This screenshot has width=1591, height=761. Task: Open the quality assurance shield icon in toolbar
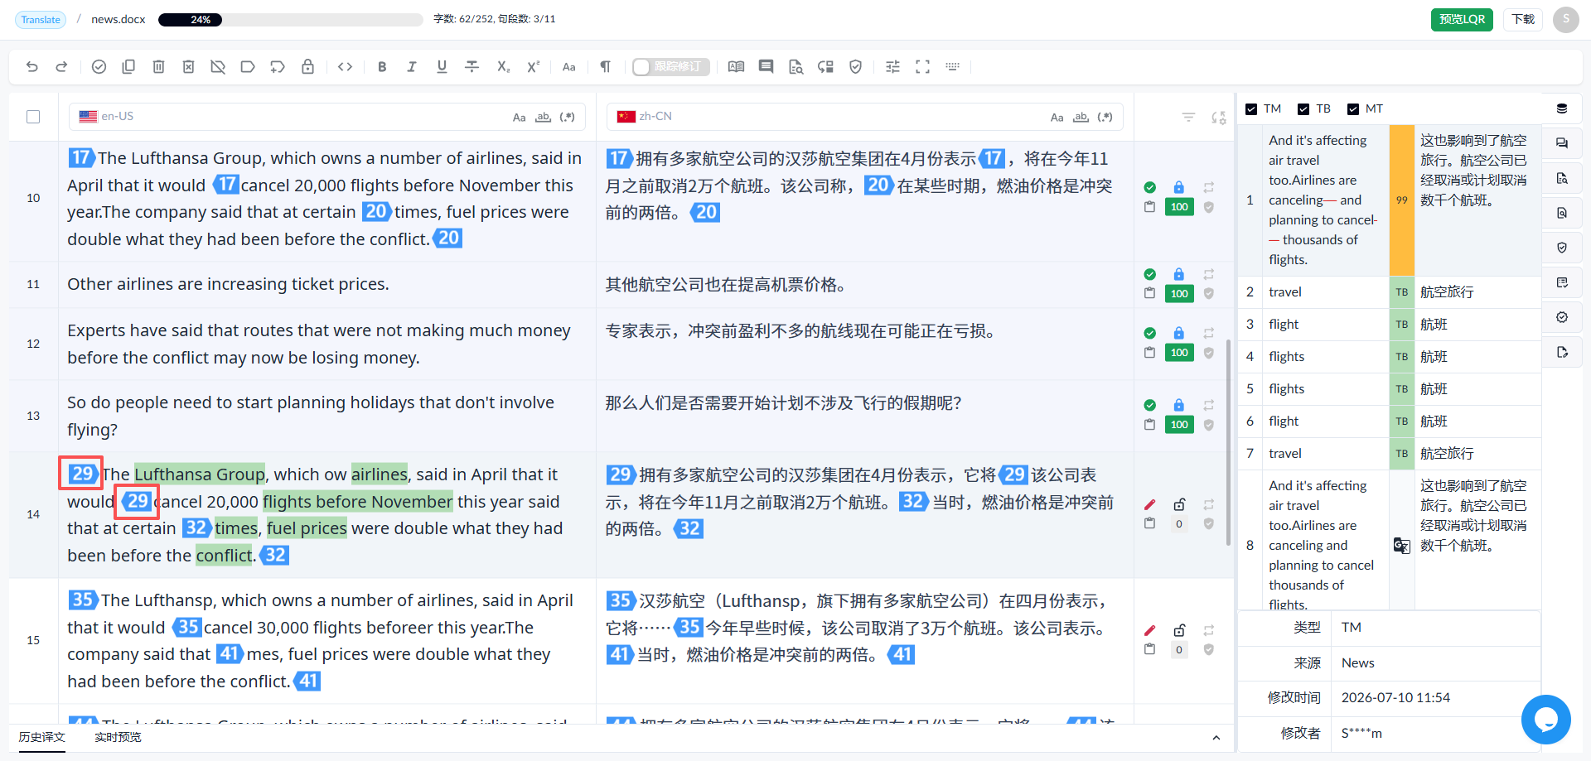(x=856, y=67)
